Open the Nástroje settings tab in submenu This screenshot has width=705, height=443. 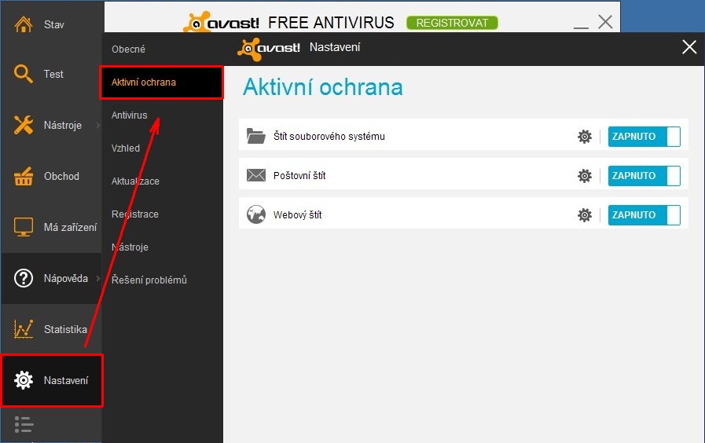130,247
